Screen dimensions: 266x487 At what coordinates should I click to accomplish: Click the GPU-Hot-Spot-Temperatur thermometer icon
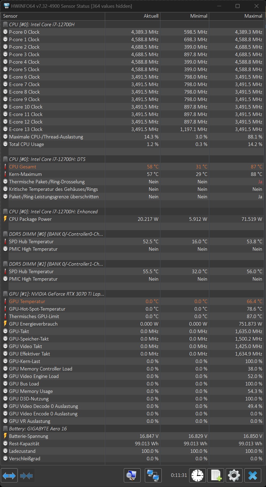pyautogui.click(x=5, y=309)
